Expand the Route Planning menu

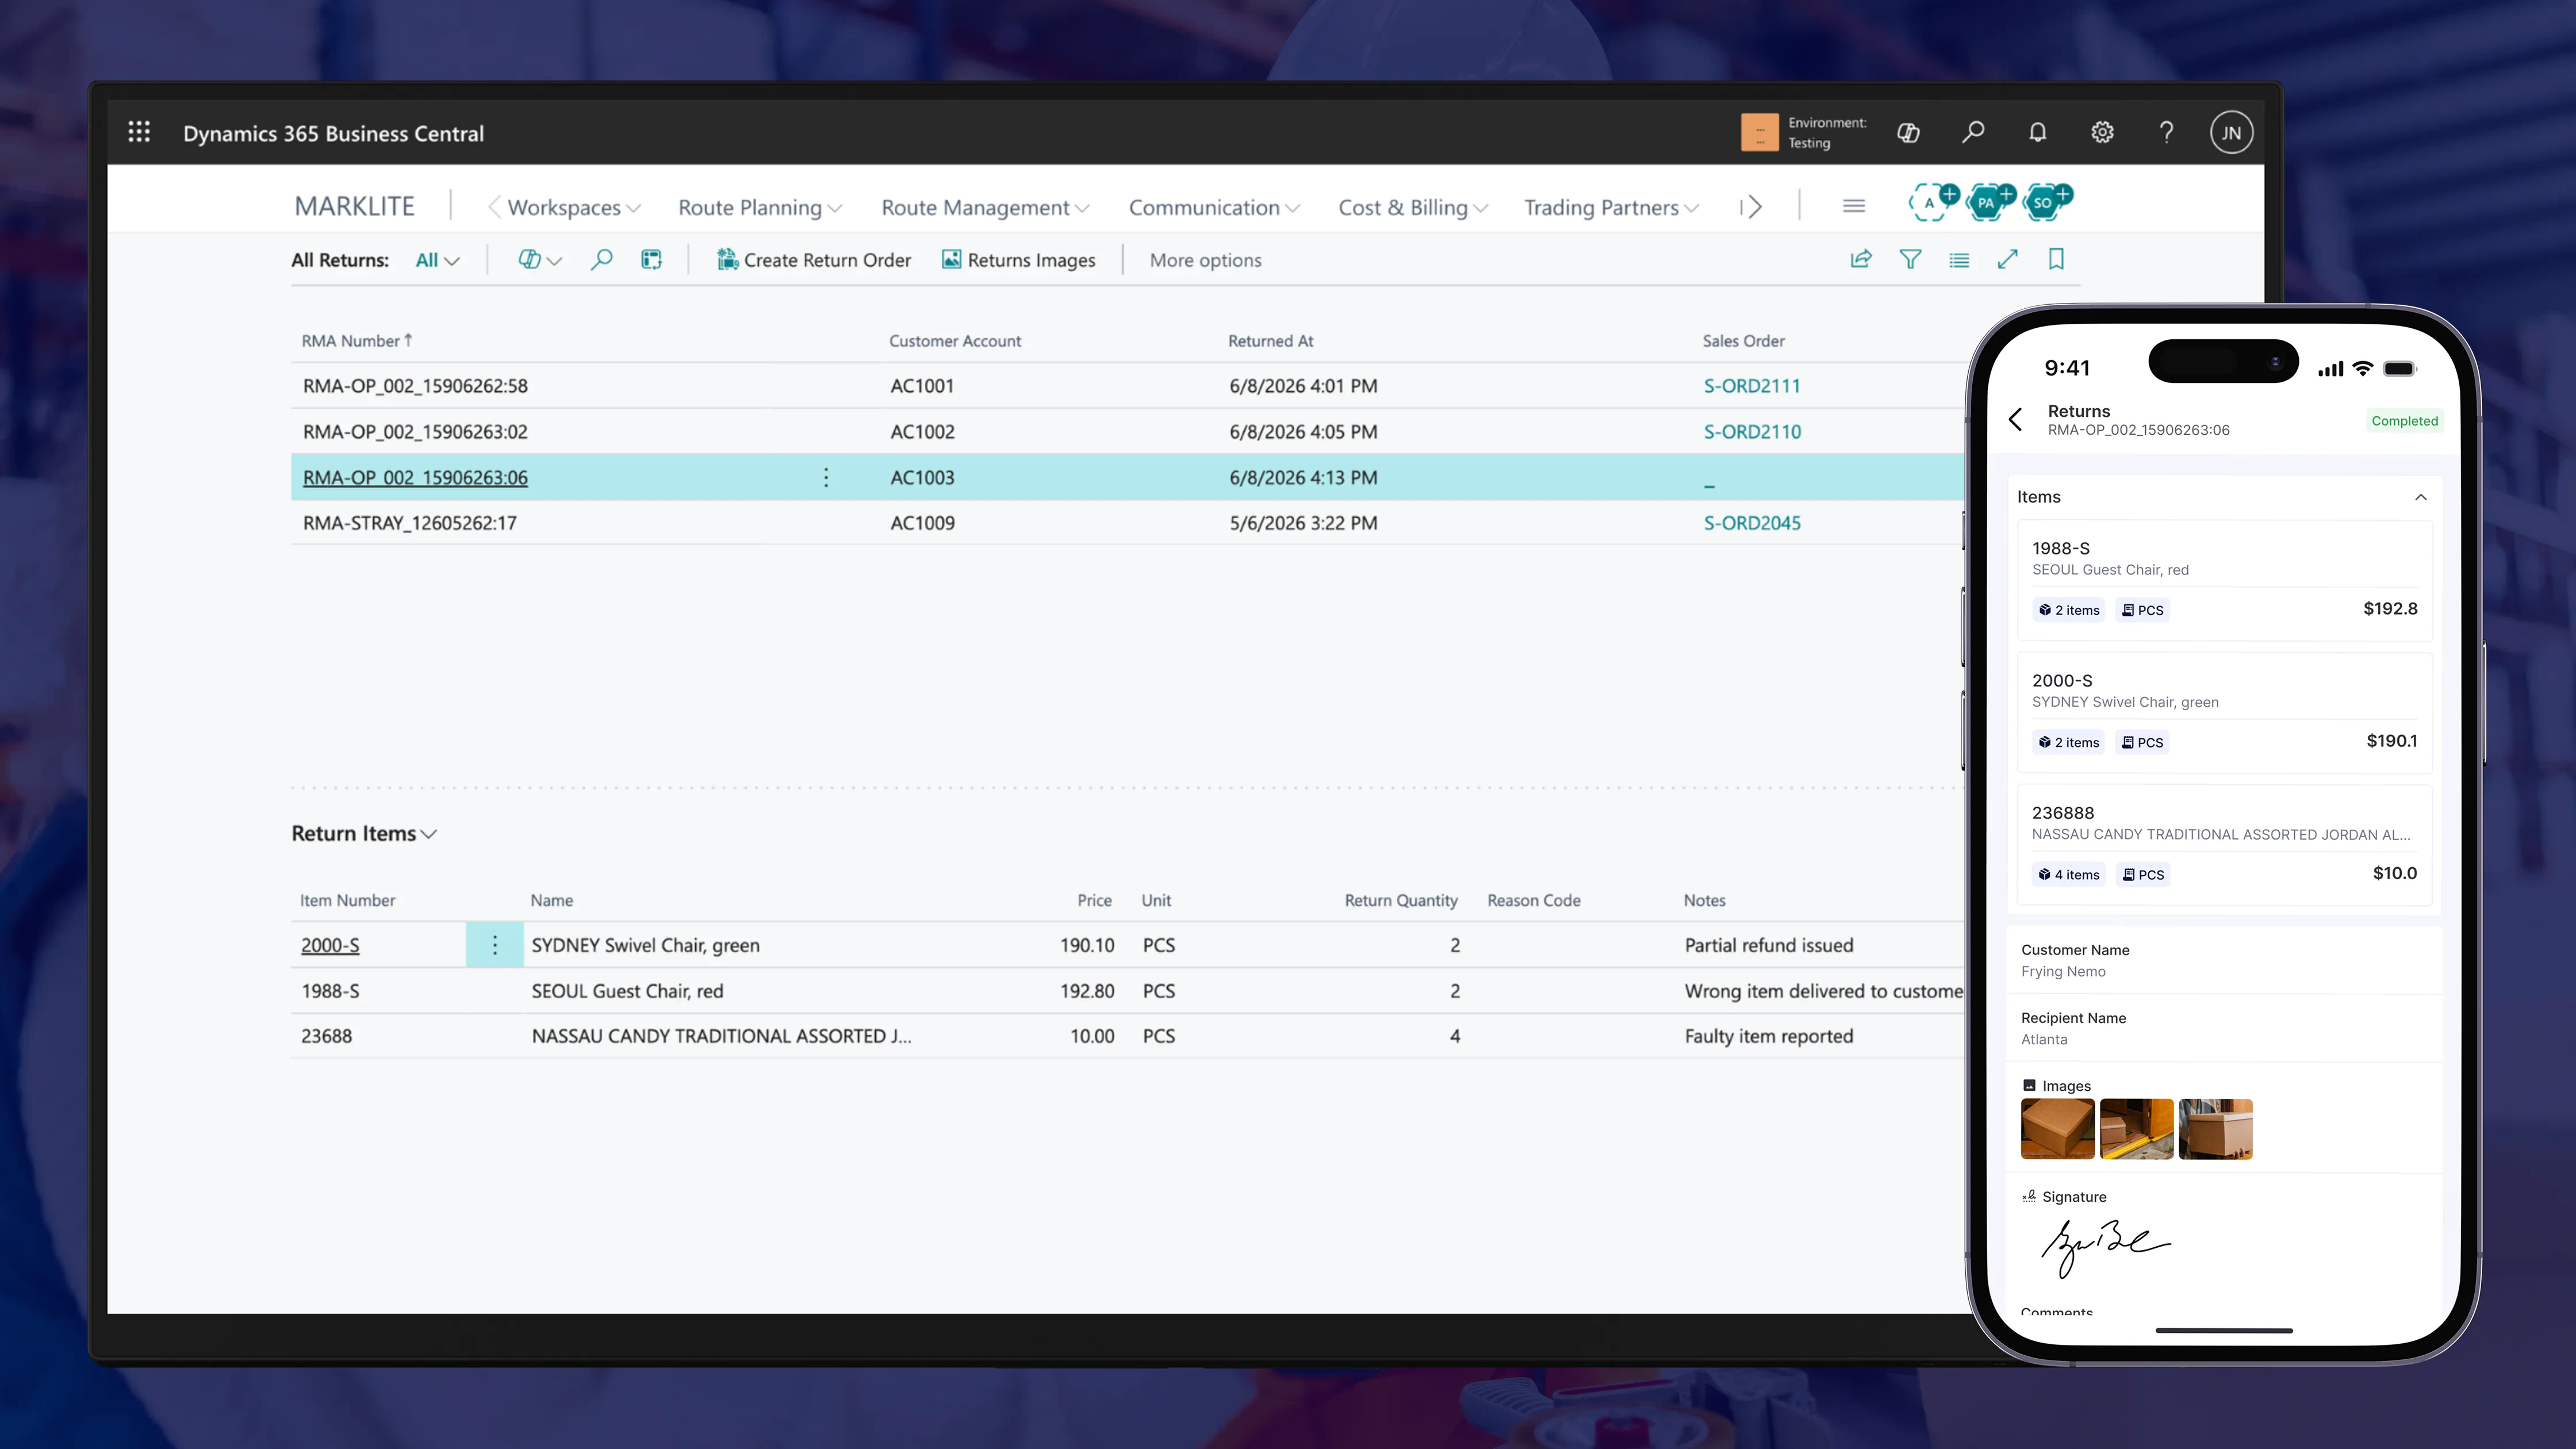click(x=760, y=207)
